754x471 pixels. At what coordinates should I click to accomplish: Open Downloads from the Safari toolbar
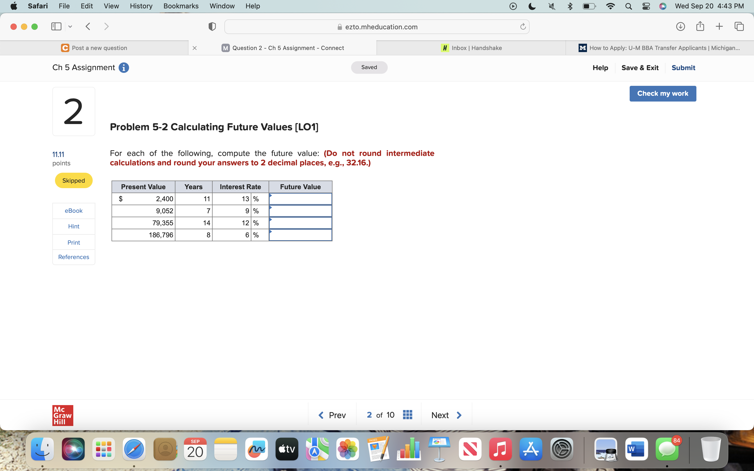681,26
